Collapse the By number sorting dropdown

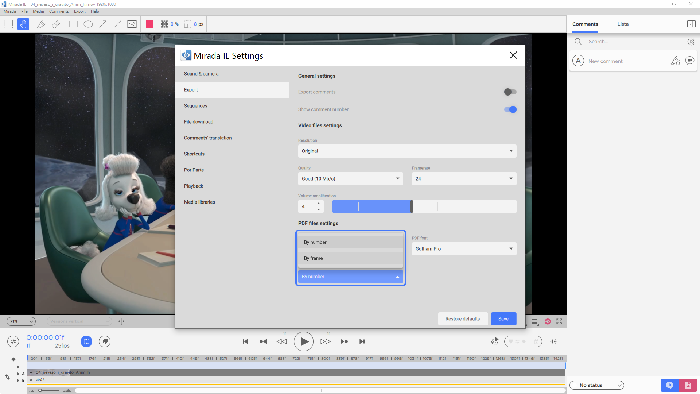[351, 277]
